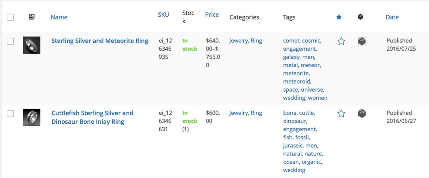Select the Cuttlefish Dinosaur Bone Ring checkbox
The width and height of the screenshot is (429, 178).
(x=10, y=114)
